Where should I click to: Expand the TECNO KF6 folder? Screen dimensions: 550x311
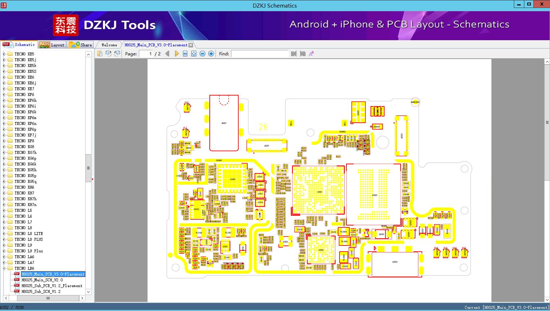[x=4, y=94]
